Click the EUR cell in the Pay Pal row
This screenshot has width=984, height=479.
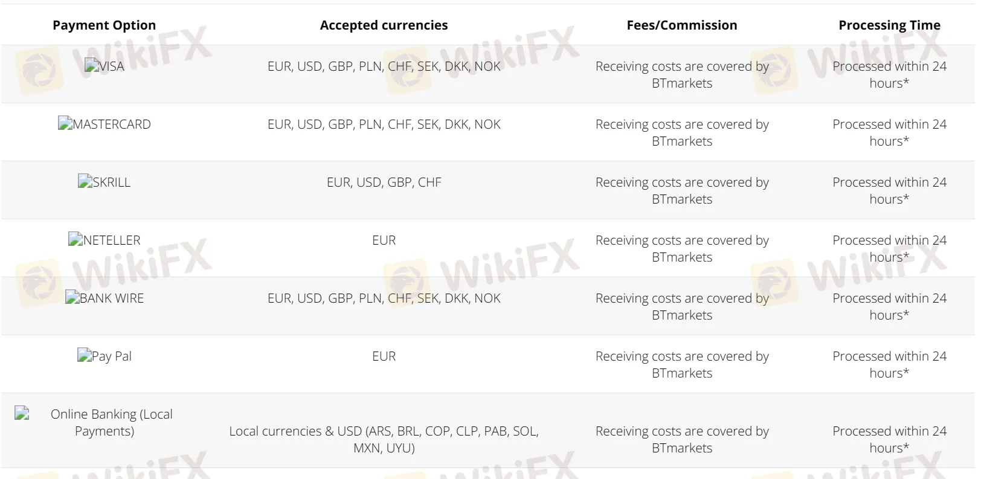[384, 356]
